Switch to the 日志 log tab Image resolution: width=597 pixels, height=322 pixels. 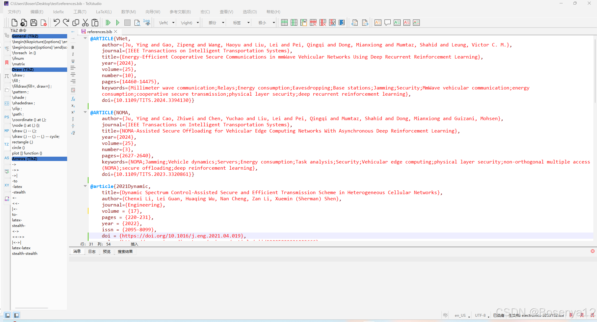(92, 251)
